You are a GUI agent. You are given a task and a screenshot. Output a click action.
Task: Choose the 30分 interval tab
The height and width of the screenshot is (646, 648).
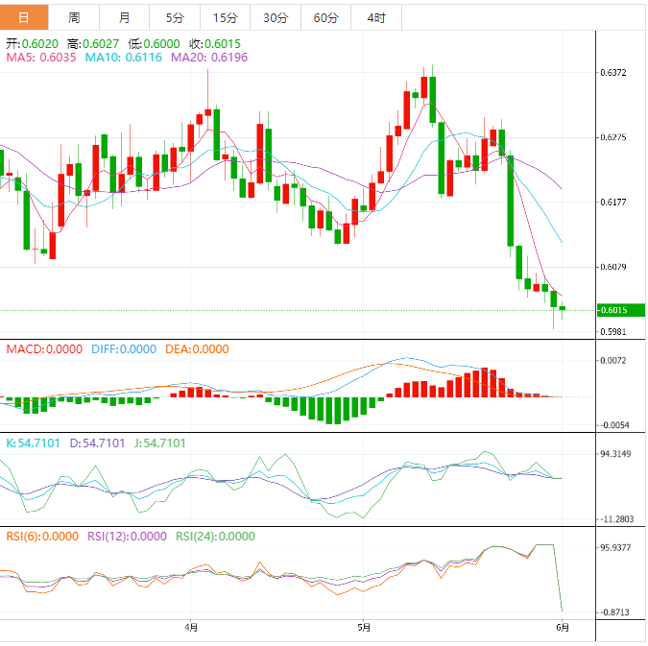click(275, 17)
